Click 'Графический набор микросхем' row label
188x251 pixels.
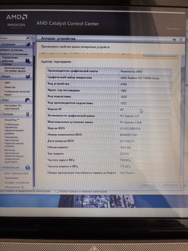point(70,77)
